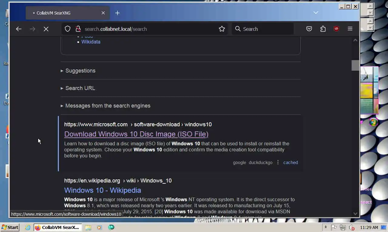Viewport: 388px width, 232px height.
Task: List all tabs with the chevron
Action: [316, 13]
